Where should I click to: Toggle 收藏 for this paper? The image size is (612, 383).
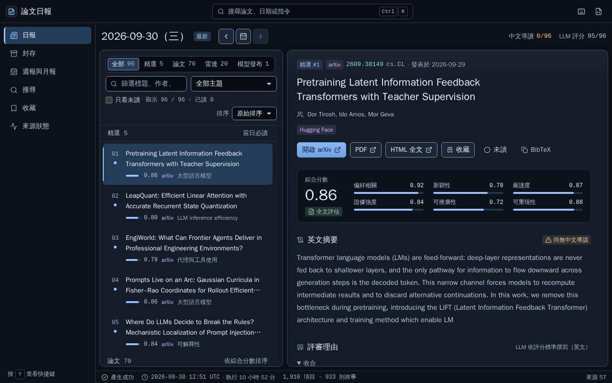pyautogui.click(x=458, y=150)
